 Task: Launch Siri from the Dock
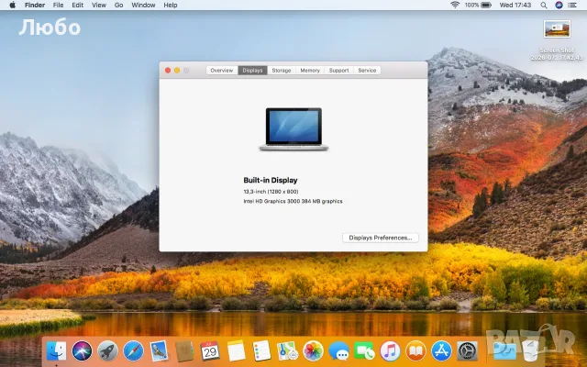[82, 351]
